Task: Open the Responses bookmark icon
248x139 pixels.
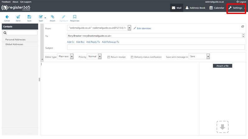Action: [75, 17]
